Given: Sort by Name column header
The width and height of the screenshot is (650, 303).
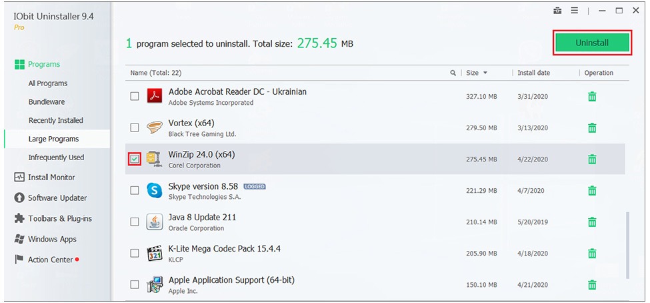Looking at the screenshot, I should pos(156,73).
